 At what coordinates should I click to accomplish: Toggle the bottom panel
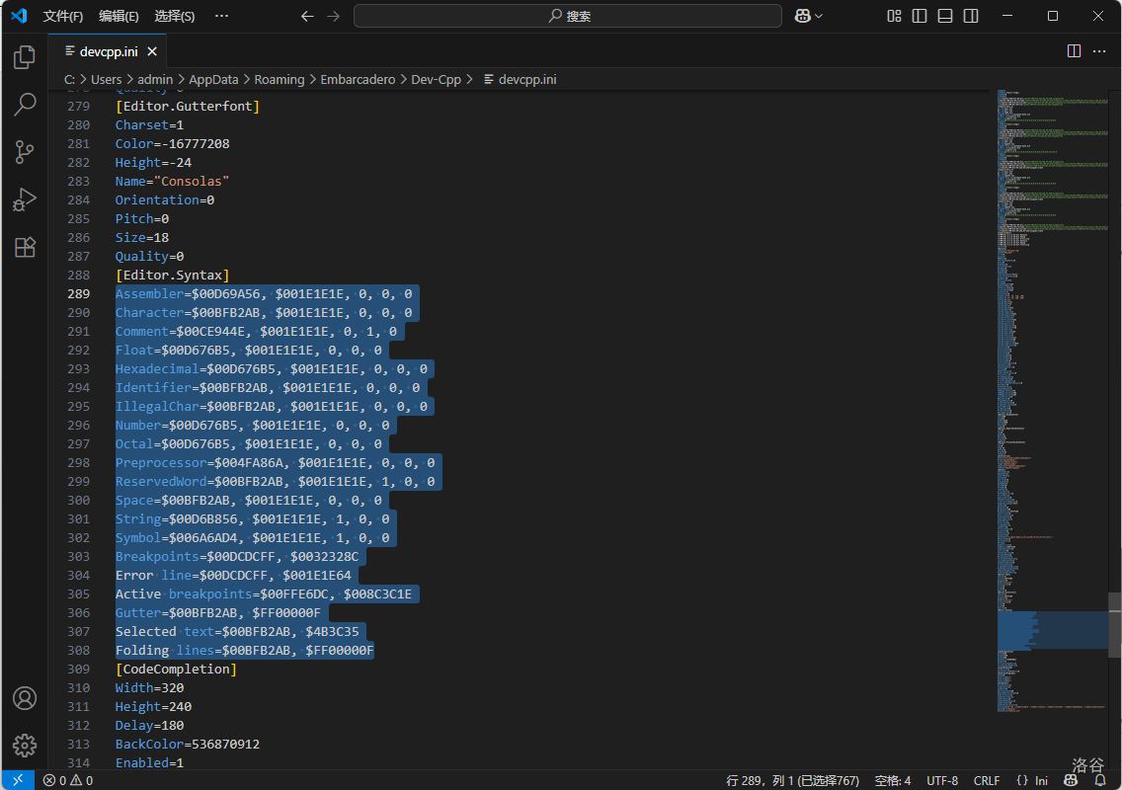point(945,16)
